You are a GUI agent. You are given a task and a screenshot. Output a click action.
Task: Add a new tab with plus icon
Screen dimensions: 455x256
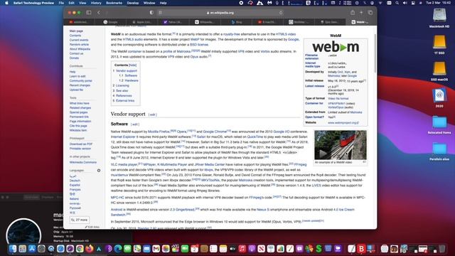[x=361, y=13]
